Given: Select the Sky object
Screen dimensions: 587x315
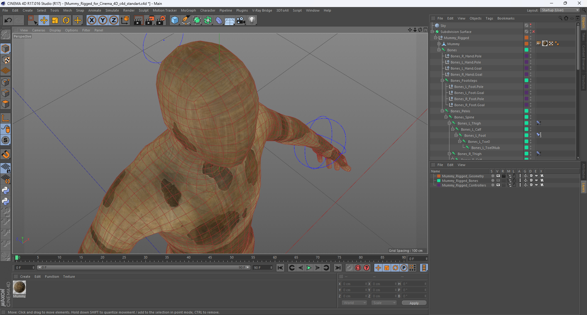Looking at the screenshot, I should [443, 26].
